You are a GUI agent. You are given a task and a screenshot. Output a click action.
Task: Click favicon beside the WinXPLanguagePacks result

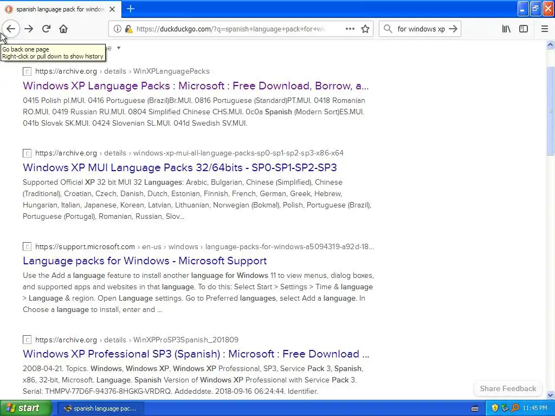tap(27, 71)
